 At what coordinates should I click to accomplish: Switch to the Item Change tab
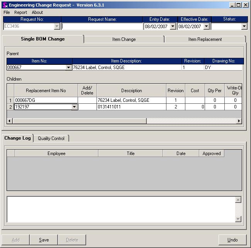[x=124, y=39]
